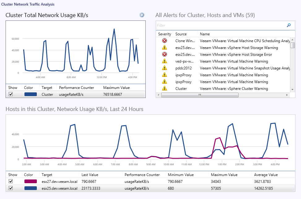Click the warning icon for pddc2012 alert
Viewport: 301px width, 199px height.
pos(165,68)
